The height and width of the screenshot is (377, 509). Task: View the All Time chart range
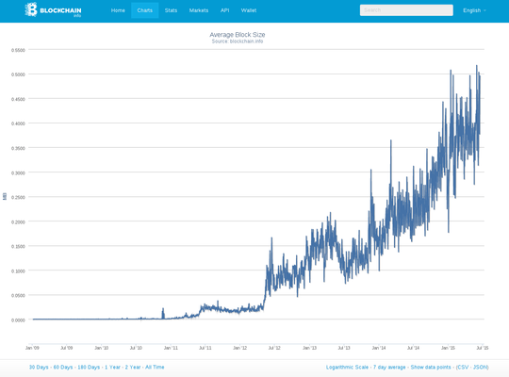click(155, 367)
